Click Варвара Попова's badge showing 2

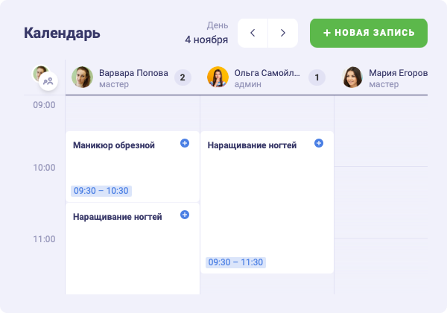183,78
